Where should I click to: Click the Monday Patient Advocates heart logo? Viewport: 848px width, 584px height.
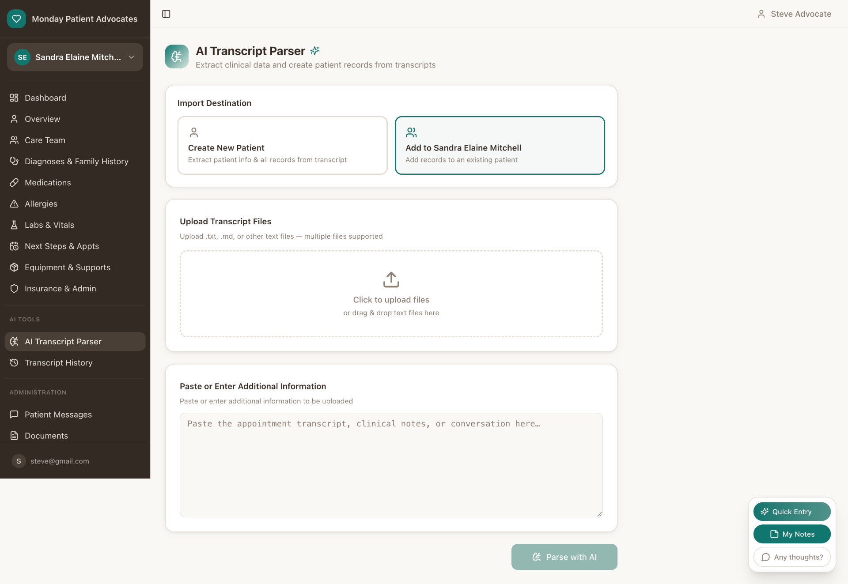pyautogui.click(x=16, y=19)
